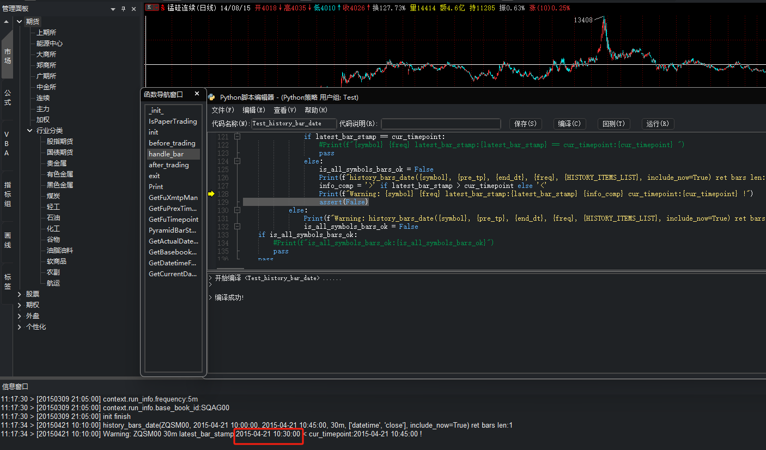766x450 pixels.
Task: Jump to GetDatetimeF... in function navigator
Action: coord(173,263)
